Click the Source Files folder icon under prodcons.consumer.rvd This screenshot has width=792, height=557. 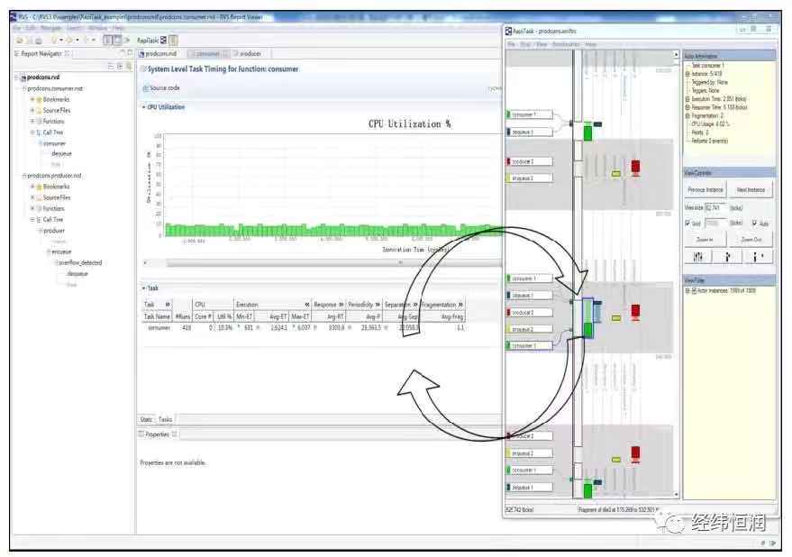(39, 110)
